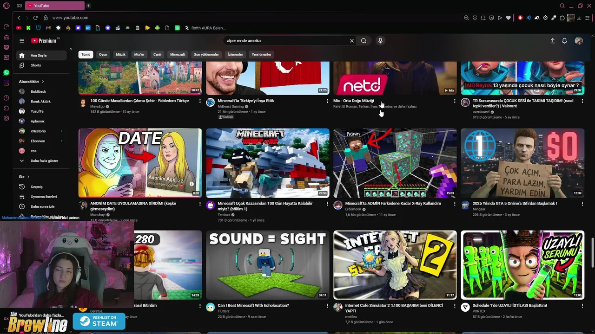Viewport: 595px width, 334px height.
Task: Click the YouTube bookmark bar icon
Action: [19, 28]
